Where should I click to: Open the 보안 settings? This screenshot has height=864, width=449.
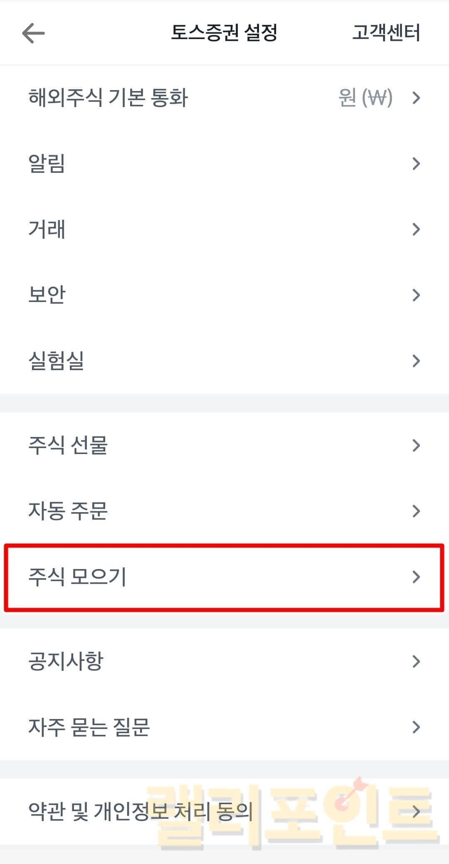pyautogui.click(x=47, y=295)
